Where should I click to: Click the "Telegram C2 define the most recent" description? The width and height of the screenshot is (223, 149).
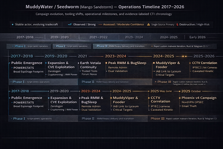pyautogui.click(x=189, y=84)
